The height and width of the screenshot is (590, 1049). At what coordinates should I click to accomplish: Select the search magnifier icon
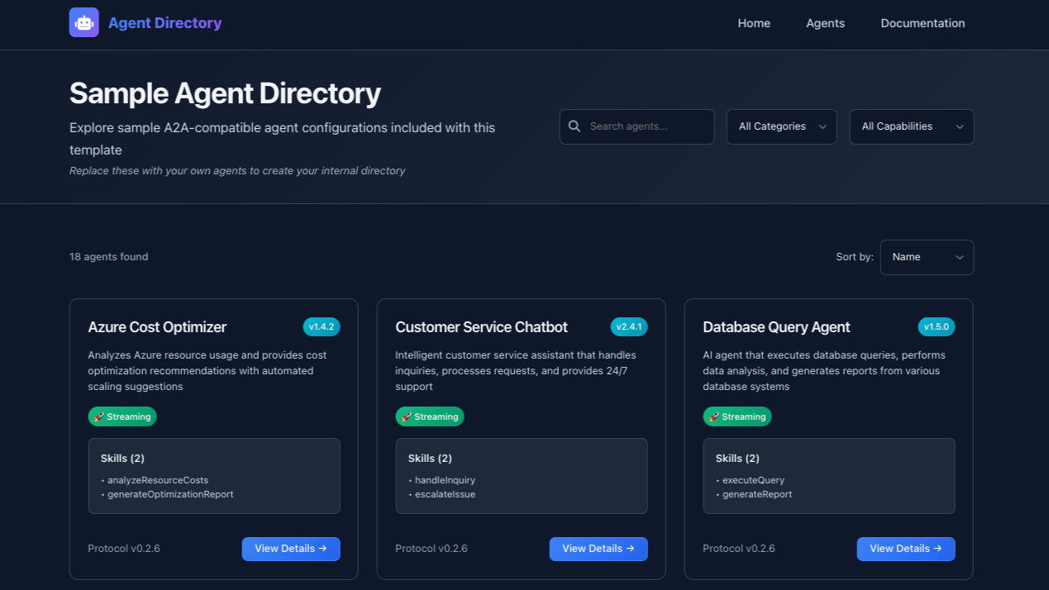point(575,126)
